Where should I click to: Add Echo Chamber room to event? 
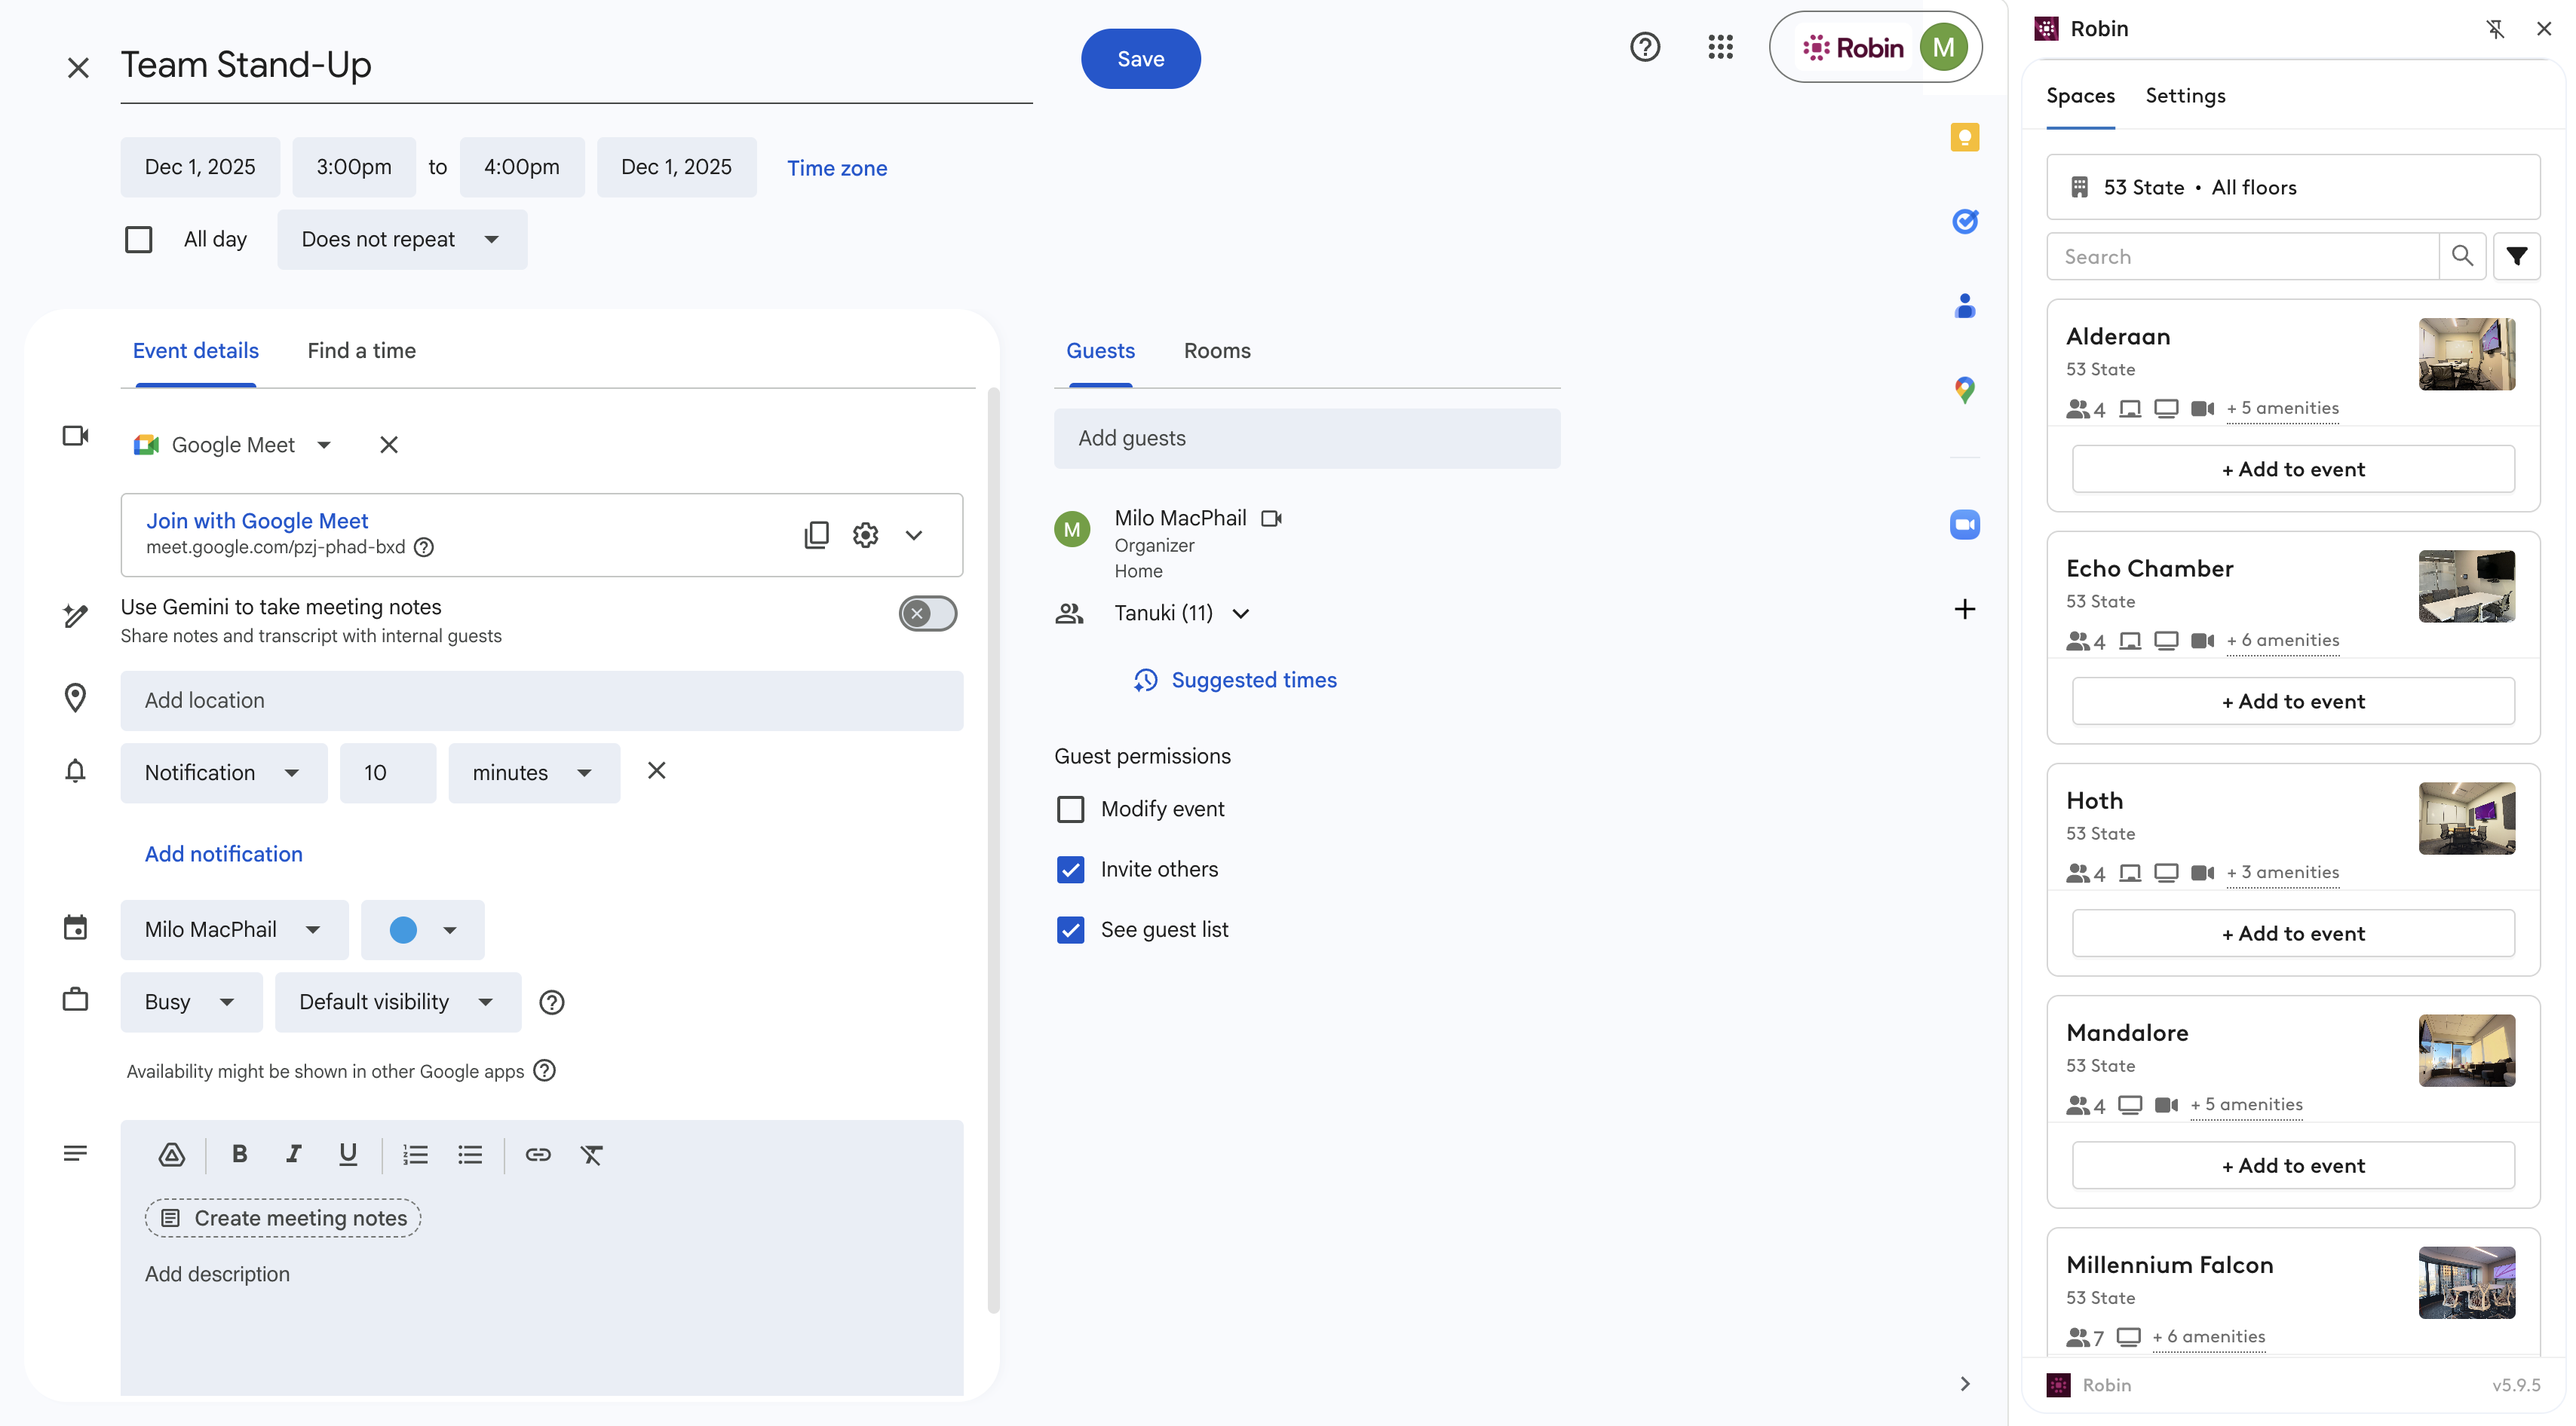[2292, 700]
